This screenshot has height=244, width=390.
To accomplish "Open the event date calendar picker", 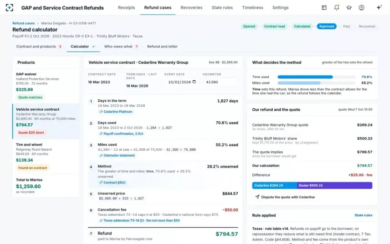I will point(194,82).
